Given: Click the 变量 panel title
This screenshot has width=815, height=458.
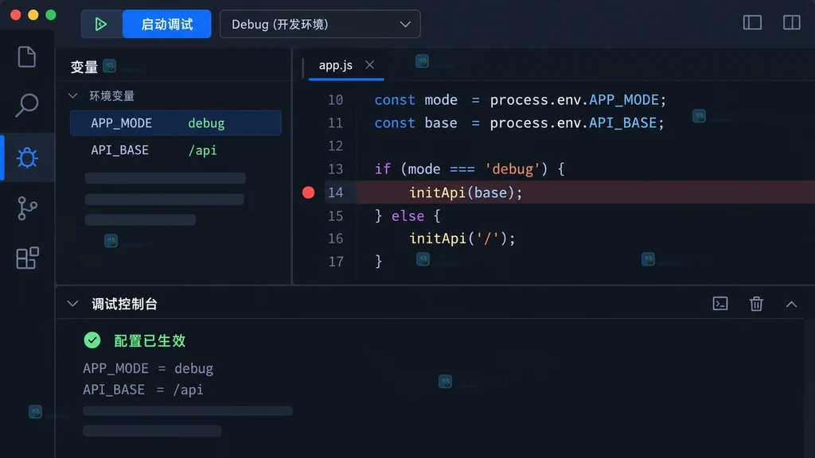Looking at the screenshot, I should (84, 67).
